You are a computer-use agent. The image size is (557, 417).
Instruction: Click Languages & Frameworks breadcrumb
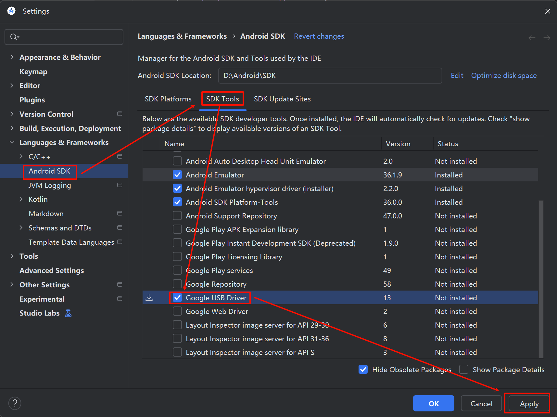click(x=182, y=36)
